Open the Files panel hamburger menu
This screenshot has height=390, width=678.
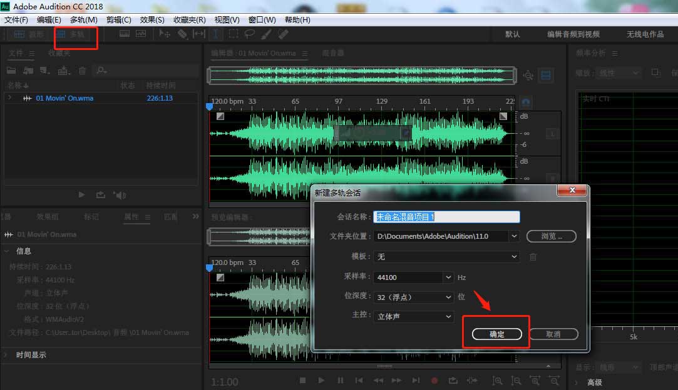[x=32, y=53]
